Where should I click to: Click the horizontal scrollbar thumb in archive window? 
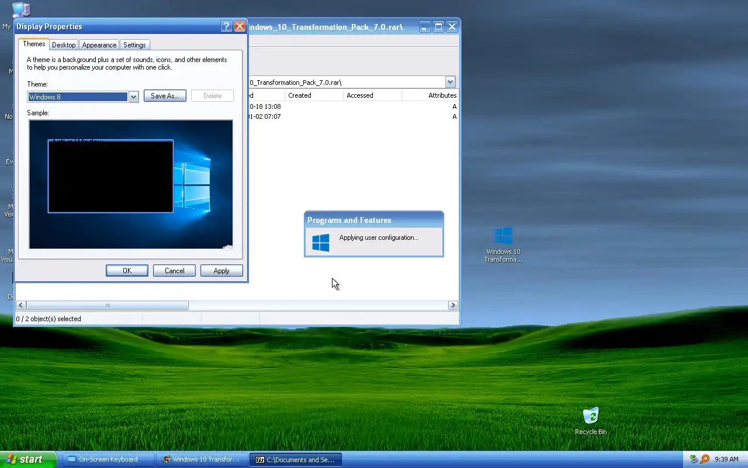(108, 305)
